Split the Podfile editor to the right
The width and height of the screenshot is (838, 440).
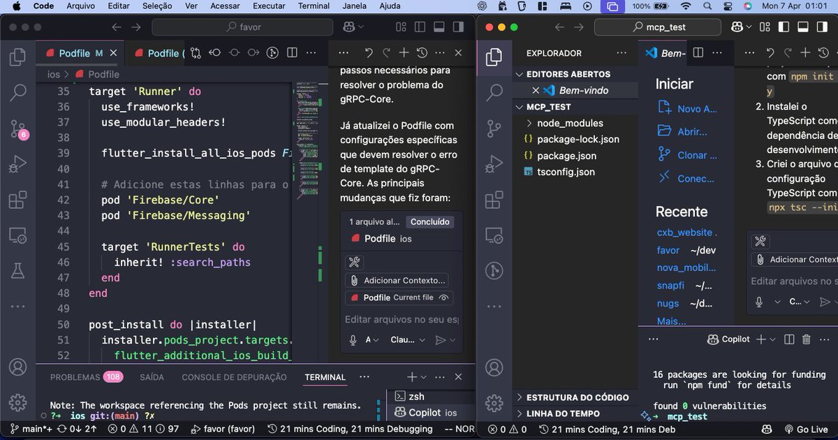292,53
